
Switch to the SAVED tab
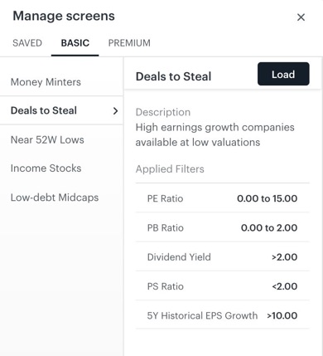point(27,43)
